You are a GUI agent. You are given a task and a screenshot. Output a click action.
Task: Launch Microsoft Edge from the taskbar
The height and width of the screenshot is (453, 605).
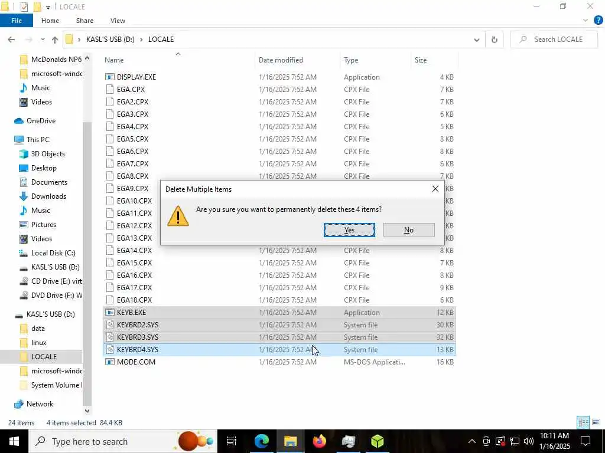[261, 441]
